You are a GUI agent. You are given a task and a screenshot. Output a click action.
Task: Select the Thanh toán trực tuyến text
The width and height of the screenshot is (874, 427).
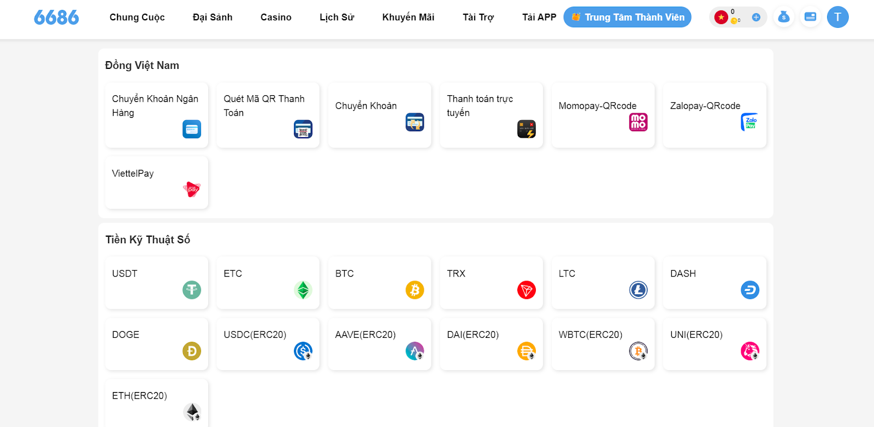[480, 106]
